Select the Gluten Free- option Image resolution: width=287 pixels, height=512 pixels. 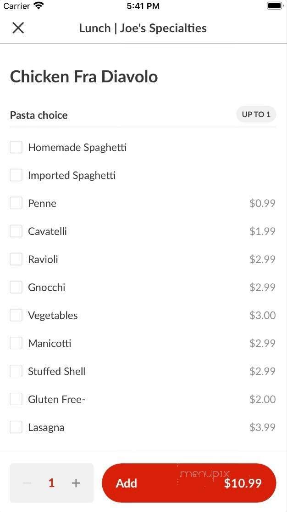(x=16, y=399)
